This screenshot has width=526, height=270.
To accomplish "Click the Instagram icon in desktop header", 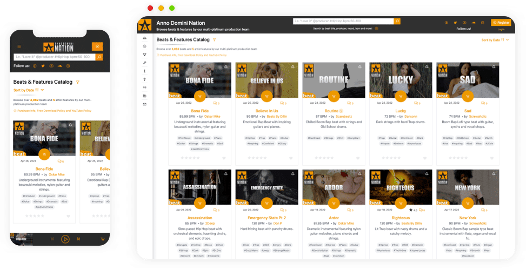I will pos(482,23).
